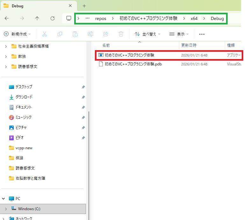Click the Cut scissors icon in toolbar
249x220 pixels.
coord(45,34)
